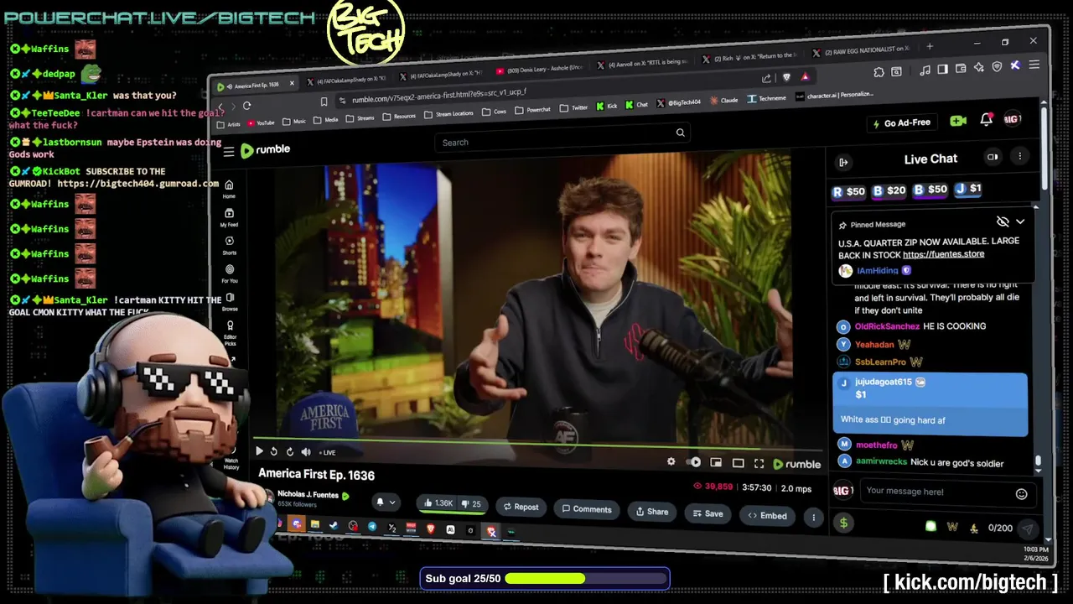The width and height of the screenshot is (1073, 604).
Task: Open a new browser tab
Action: pos(930,46)
